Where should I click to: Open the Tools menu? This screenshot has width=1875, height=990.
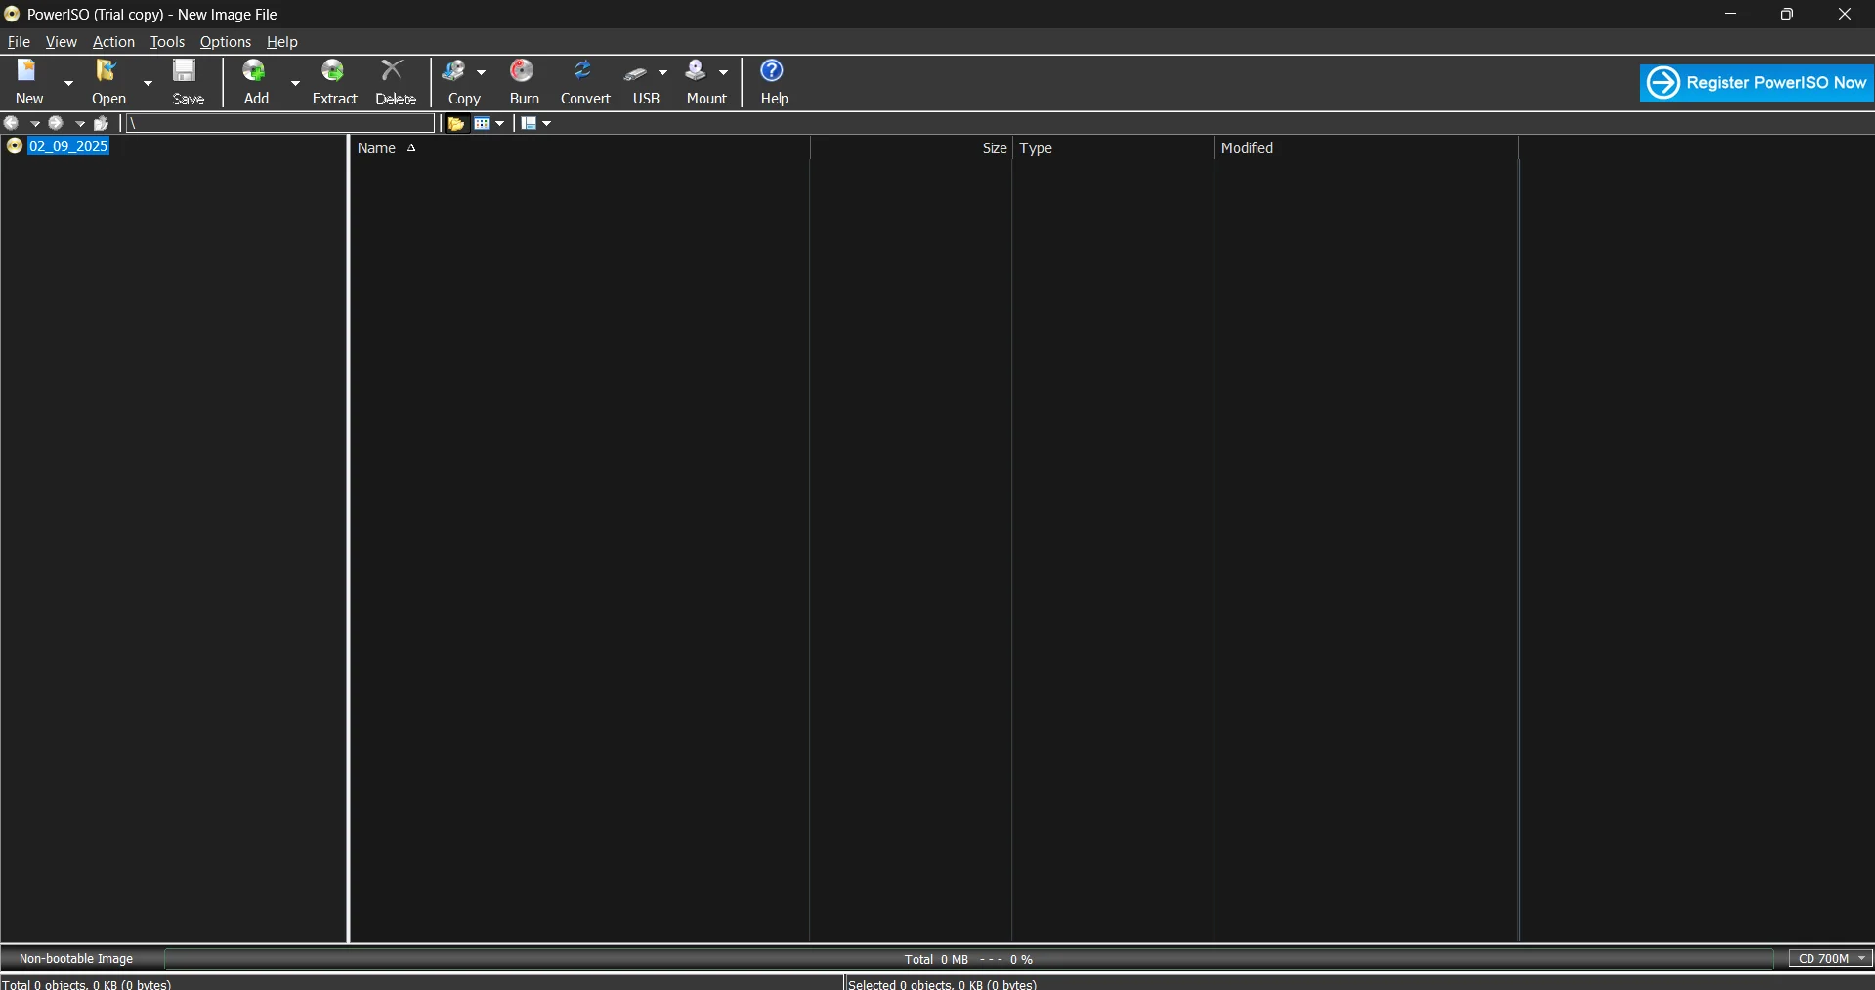tap(167, 42)
